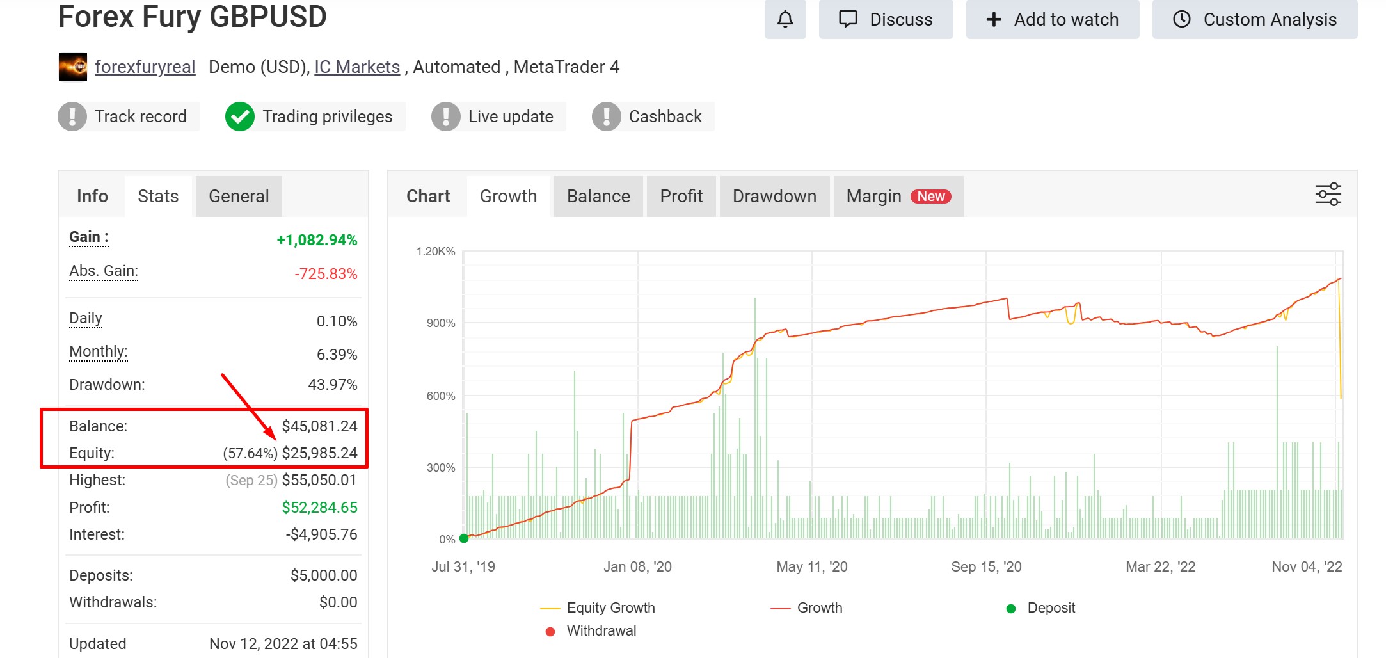Open chart settings via the sliders icon
Viewport: 1386px width, 658px height.
1328,194
